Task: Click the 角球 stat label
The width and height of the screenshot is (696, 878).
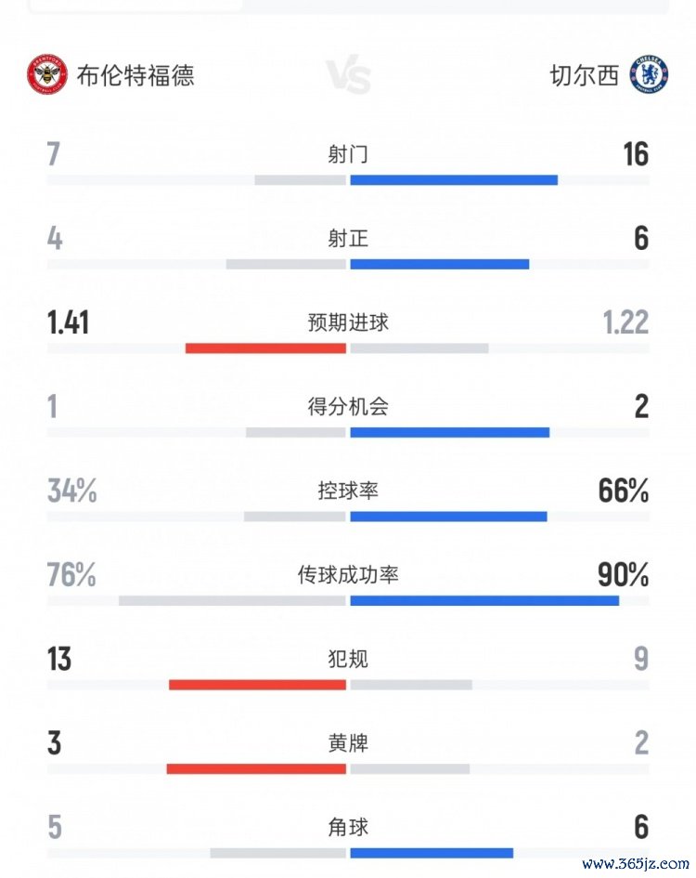Action: coord(348,827)
